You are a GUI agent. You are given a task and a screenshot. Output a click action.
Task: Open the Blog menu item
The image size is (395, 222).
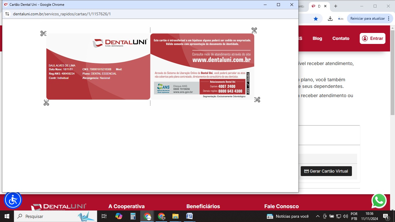tap(317, 38)
